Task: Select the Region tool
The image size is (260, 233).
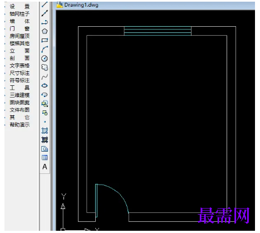Action: [x=45, y=149]
